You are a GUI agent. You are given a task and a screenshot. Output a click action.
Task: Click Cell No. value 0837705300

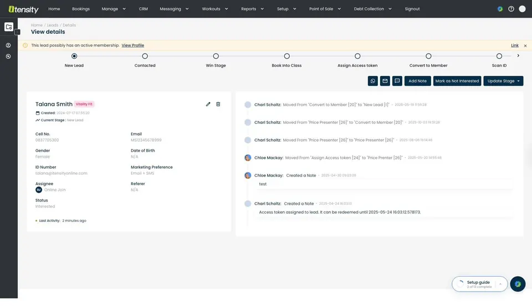click(x=47, y=140)
